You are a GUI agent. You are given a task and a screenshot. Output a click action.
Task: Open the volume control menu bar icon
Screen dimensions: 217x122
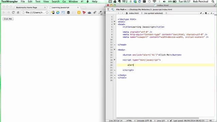point(164,1)
